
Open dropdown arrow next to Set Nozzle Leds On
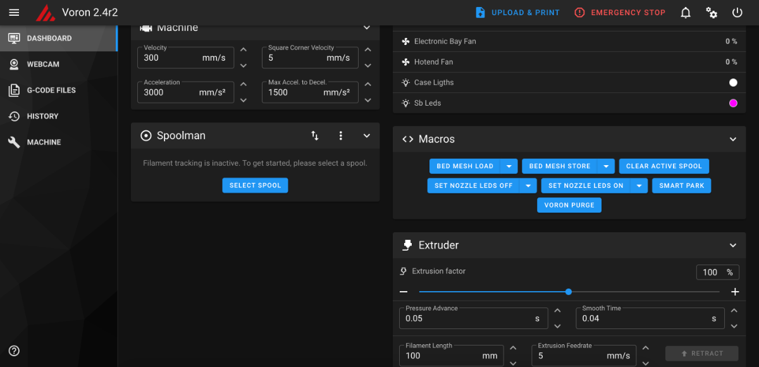[639, 185]
